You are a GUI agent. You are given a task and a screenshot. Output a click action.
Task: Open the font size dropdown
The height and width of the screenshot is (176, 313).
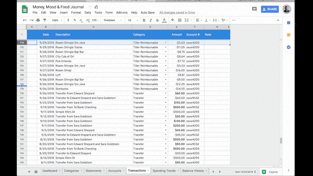click(x=133, y=20)
